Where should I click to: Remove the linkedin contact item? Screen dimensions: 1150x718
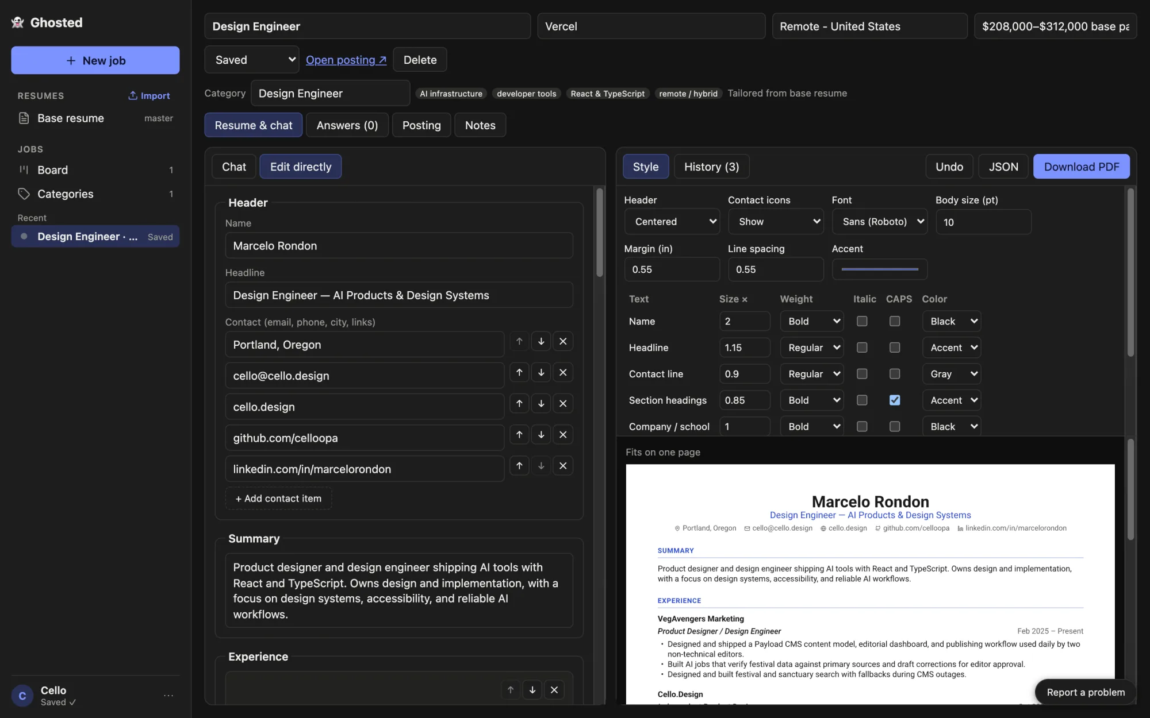pyautogui.click(x=563, y=465)
